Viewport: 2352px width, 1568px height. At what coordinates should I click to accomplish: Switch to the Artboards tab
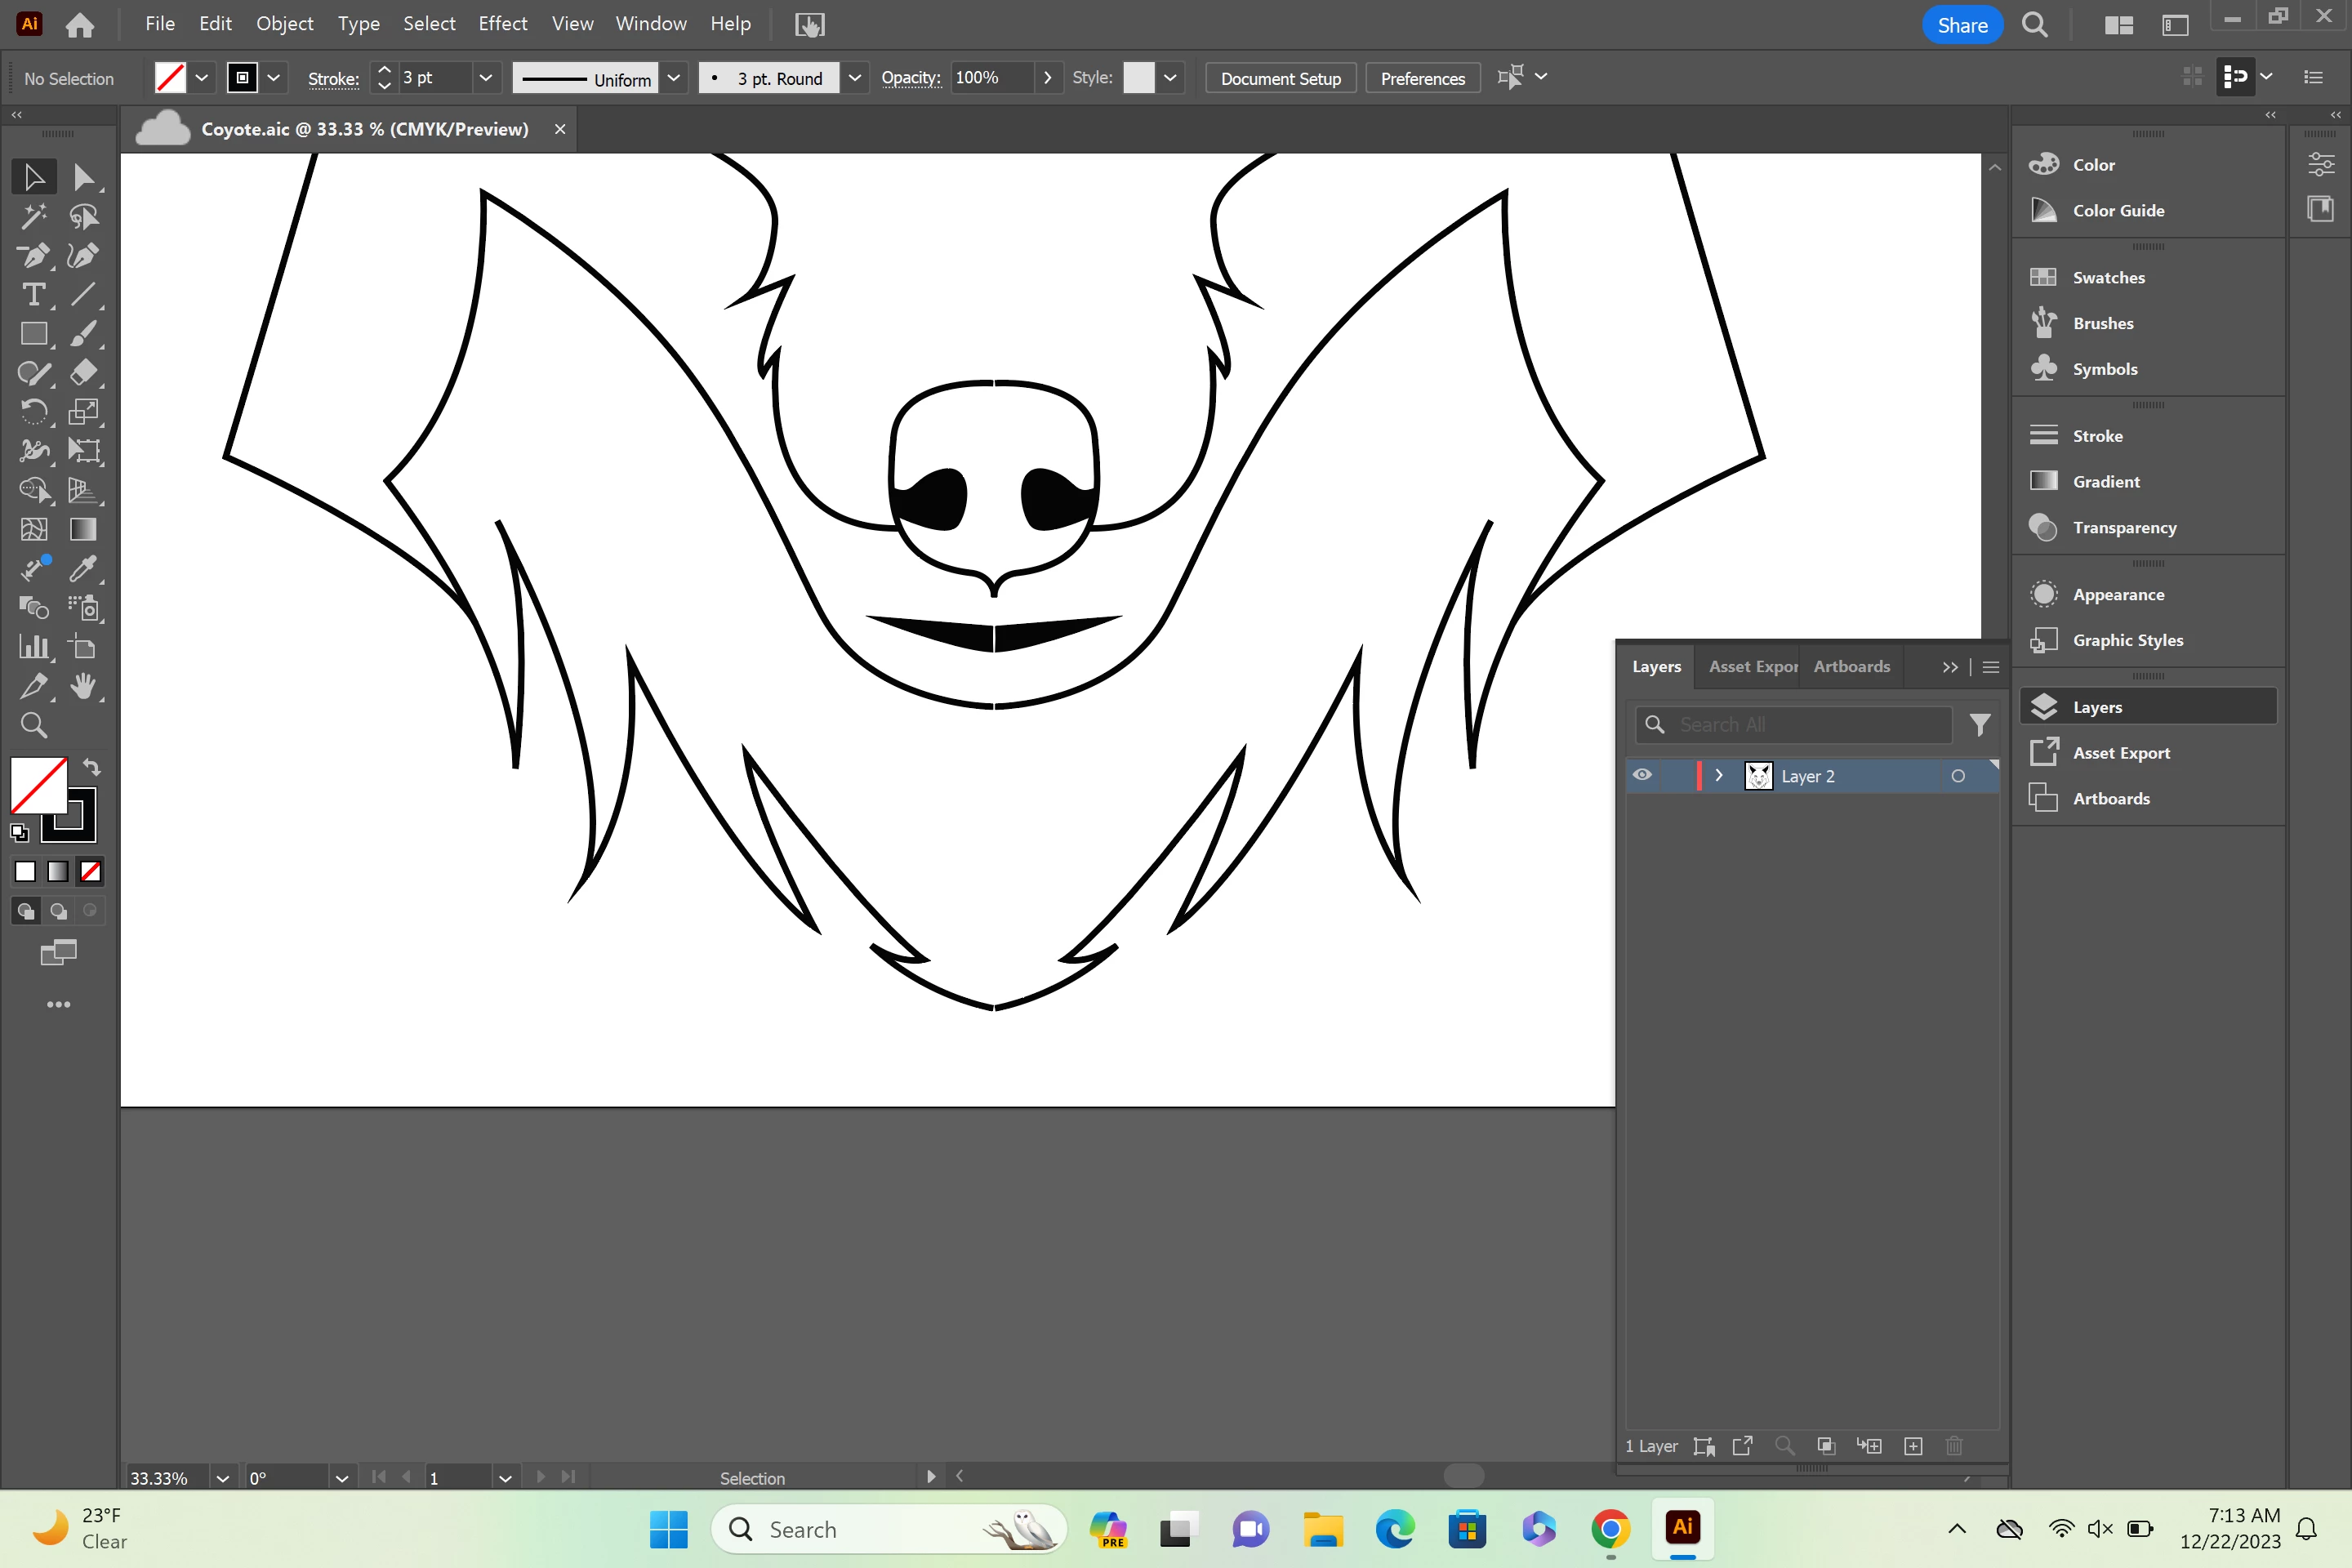coord(1851,666)
